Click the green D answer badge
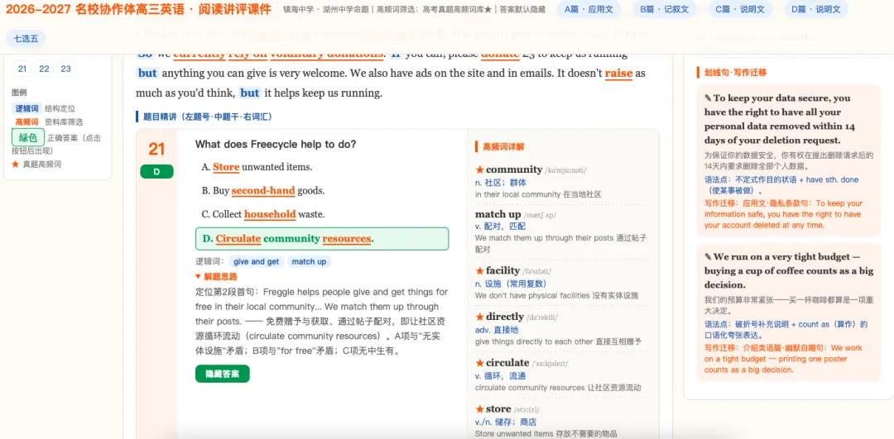 pyautogui.click(x=156, y=171)
